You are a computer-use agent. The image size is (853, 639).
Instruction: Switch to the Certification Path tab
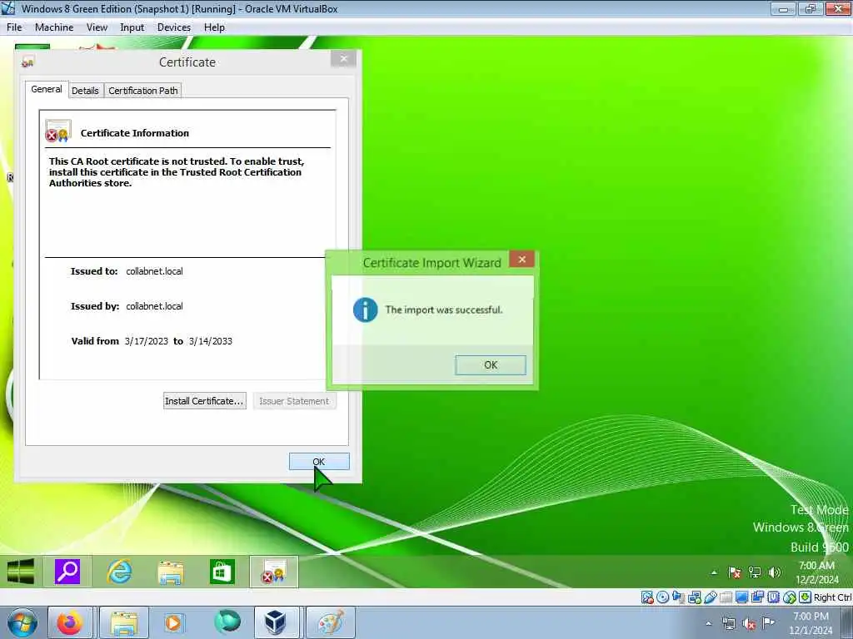coord(143,91)
